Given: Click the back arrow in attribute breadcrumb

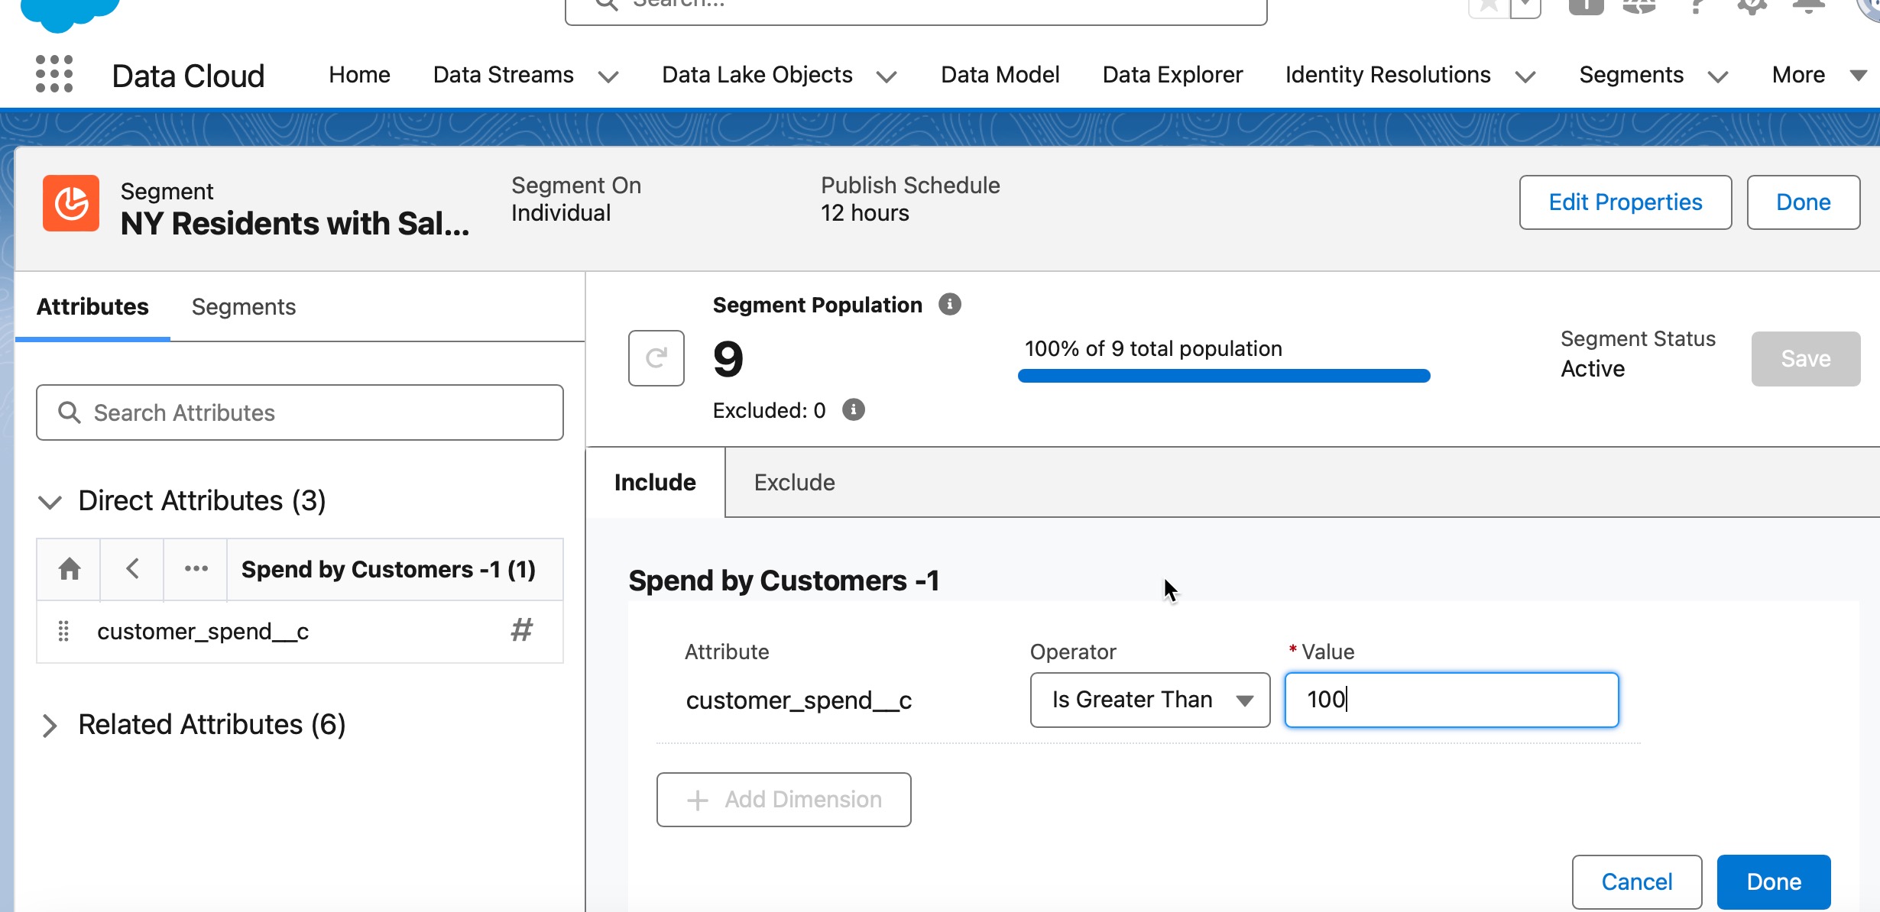Looking at the screenshot, I should (x=132, y=569).
